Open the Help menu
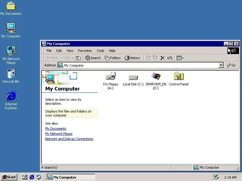The height and width of the screenshot is (181, 242). 112,51
